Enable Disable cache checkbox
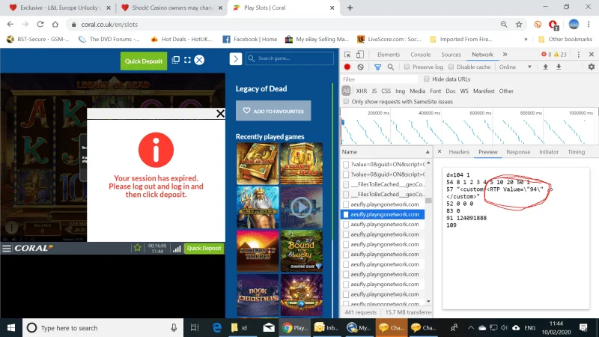Image resolution: width=599 pixels, height=337 pixels. (x=451, y=67)
